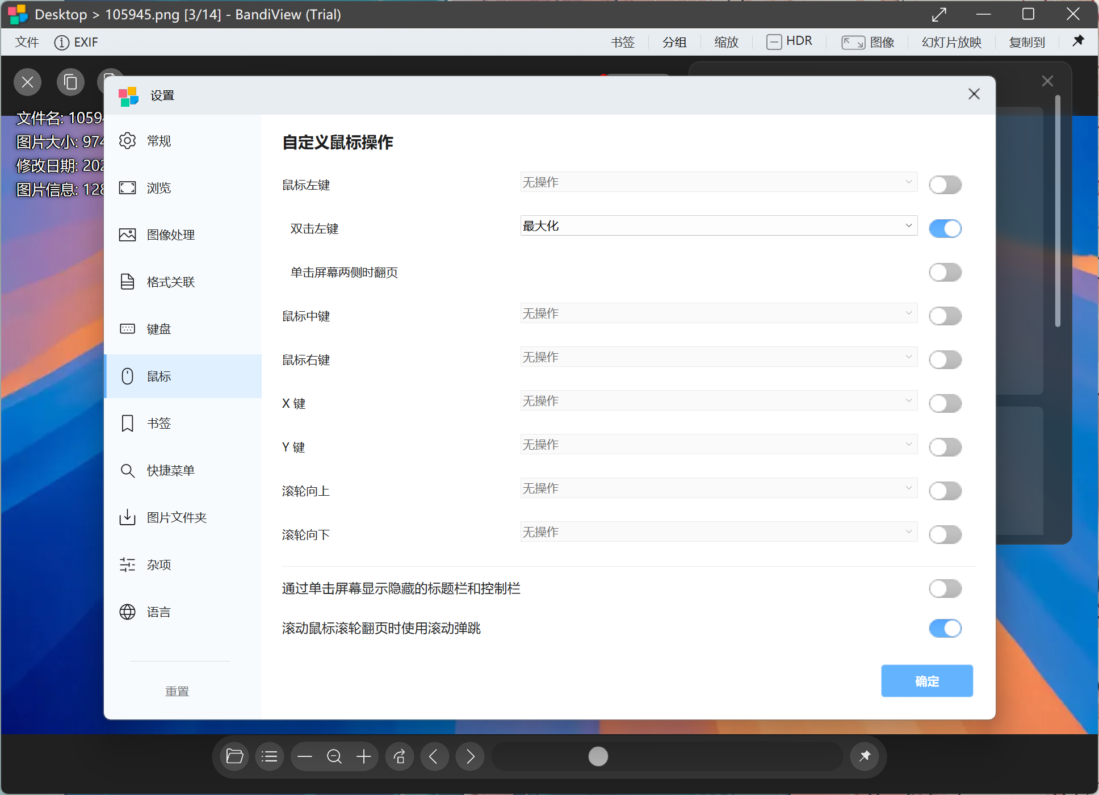Open the 书签 menu in toolbar
The image size is (1099, 795).
point(623,43)
